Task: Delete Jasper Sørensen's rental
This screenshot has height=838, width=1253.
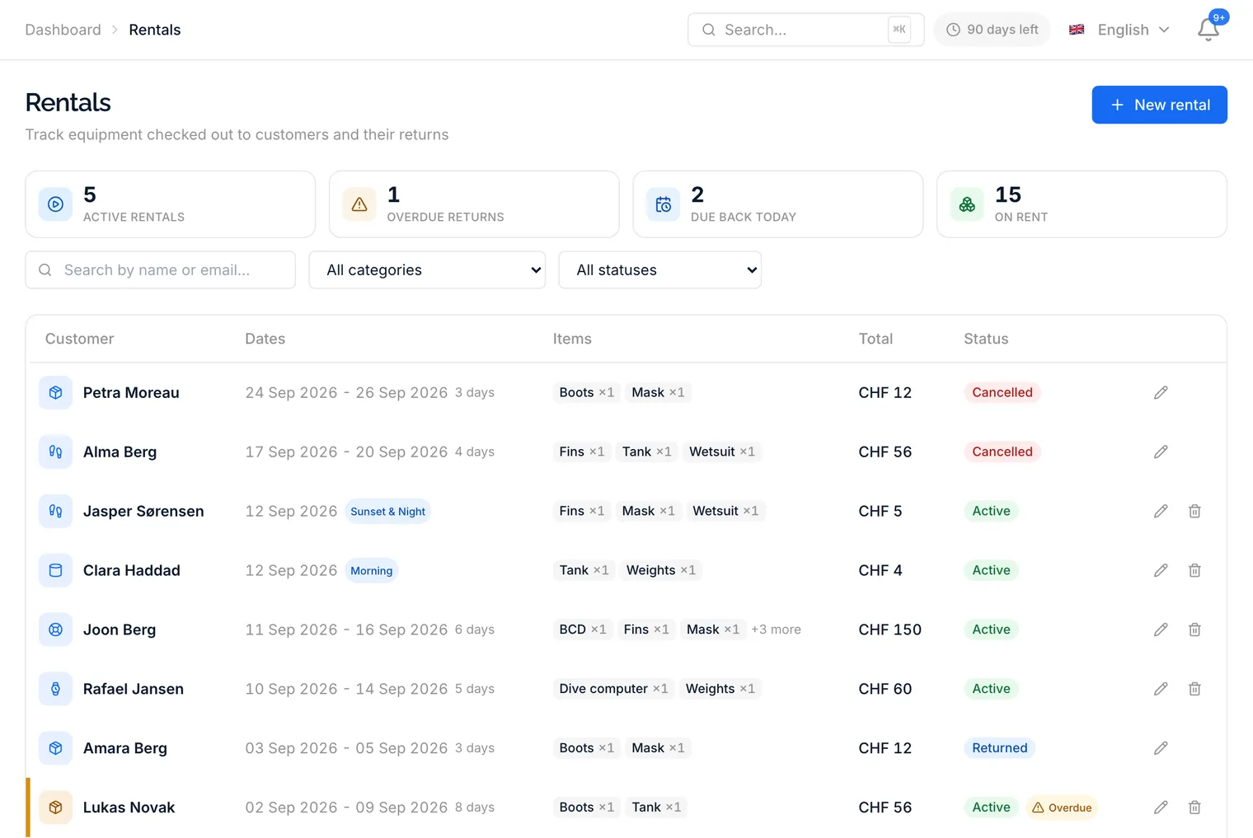Action: coord(1194,511)
